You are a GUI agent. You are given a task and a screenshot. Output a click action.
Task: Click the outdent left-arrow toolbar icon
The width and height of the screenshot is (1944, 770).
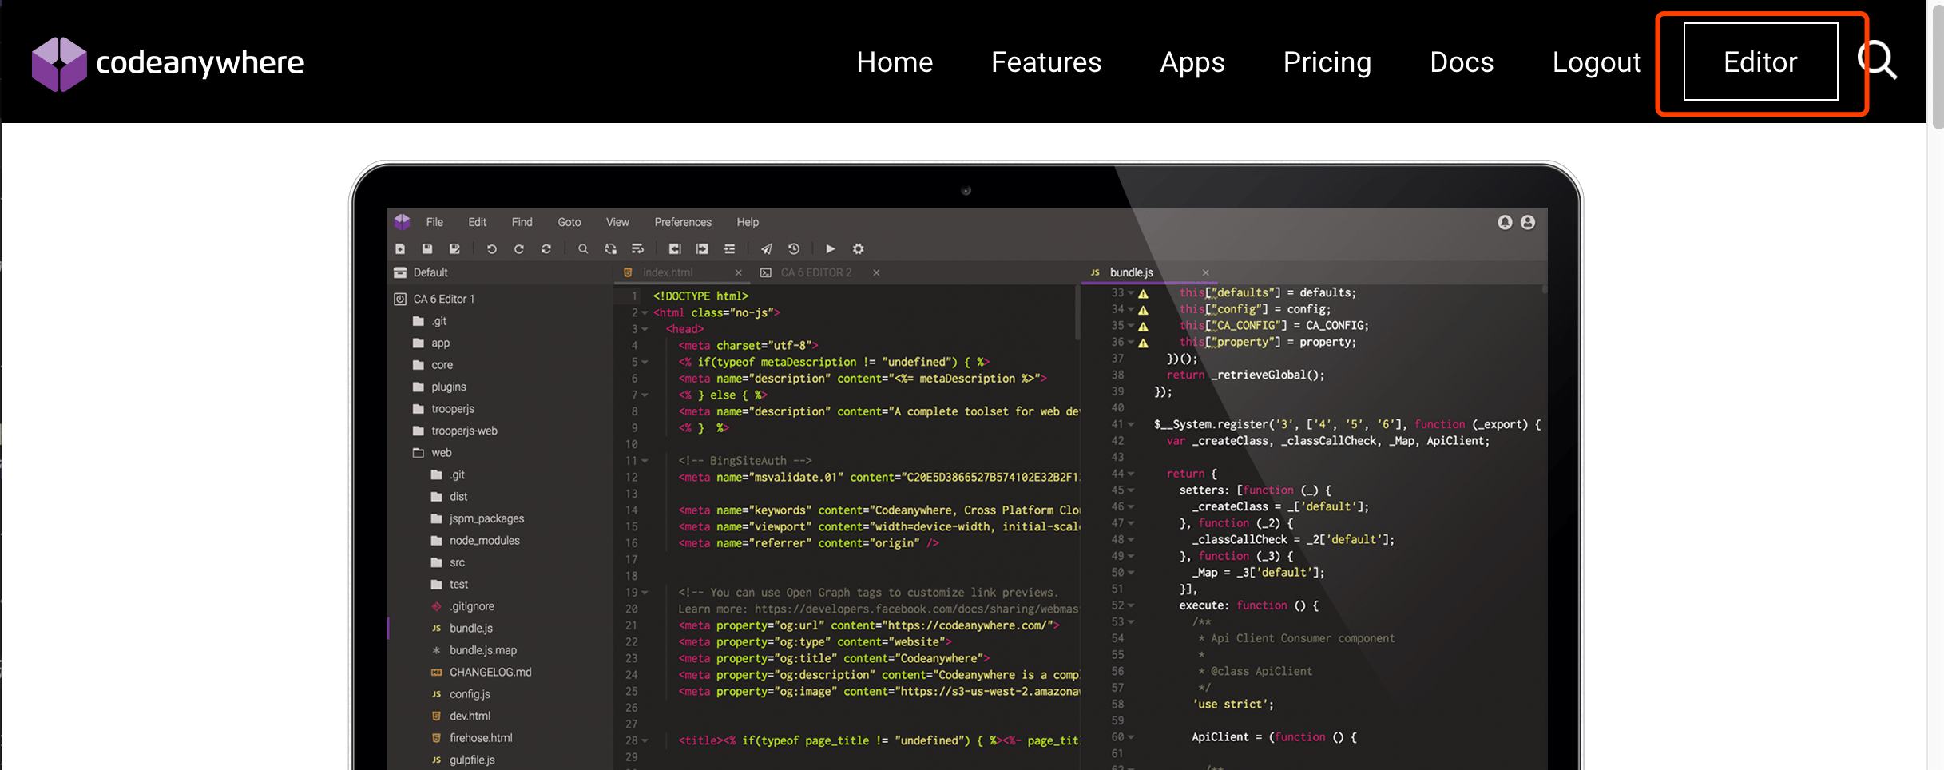(x=675, y=249)
